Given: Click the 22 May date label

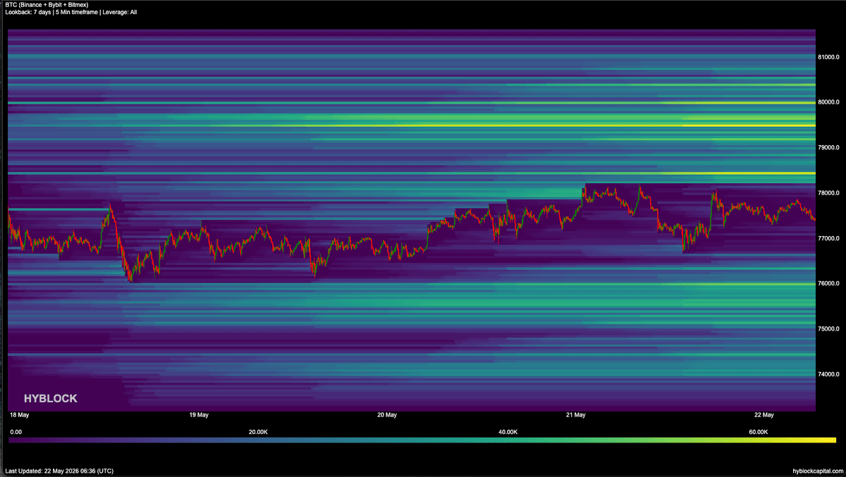Looking at the screenshot, I should [x=764, y=415].
